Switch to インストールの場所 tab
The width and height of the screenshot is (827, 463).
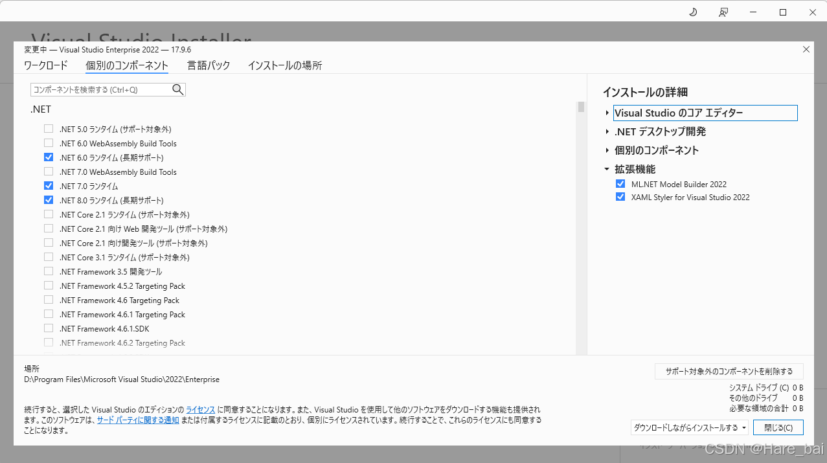point(285,66)
